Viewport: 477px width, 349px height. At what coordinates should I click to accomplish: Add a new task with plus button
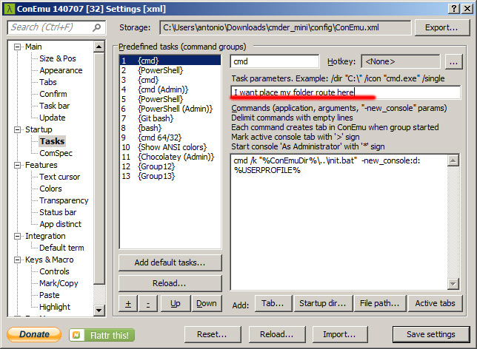coord(128,303)
